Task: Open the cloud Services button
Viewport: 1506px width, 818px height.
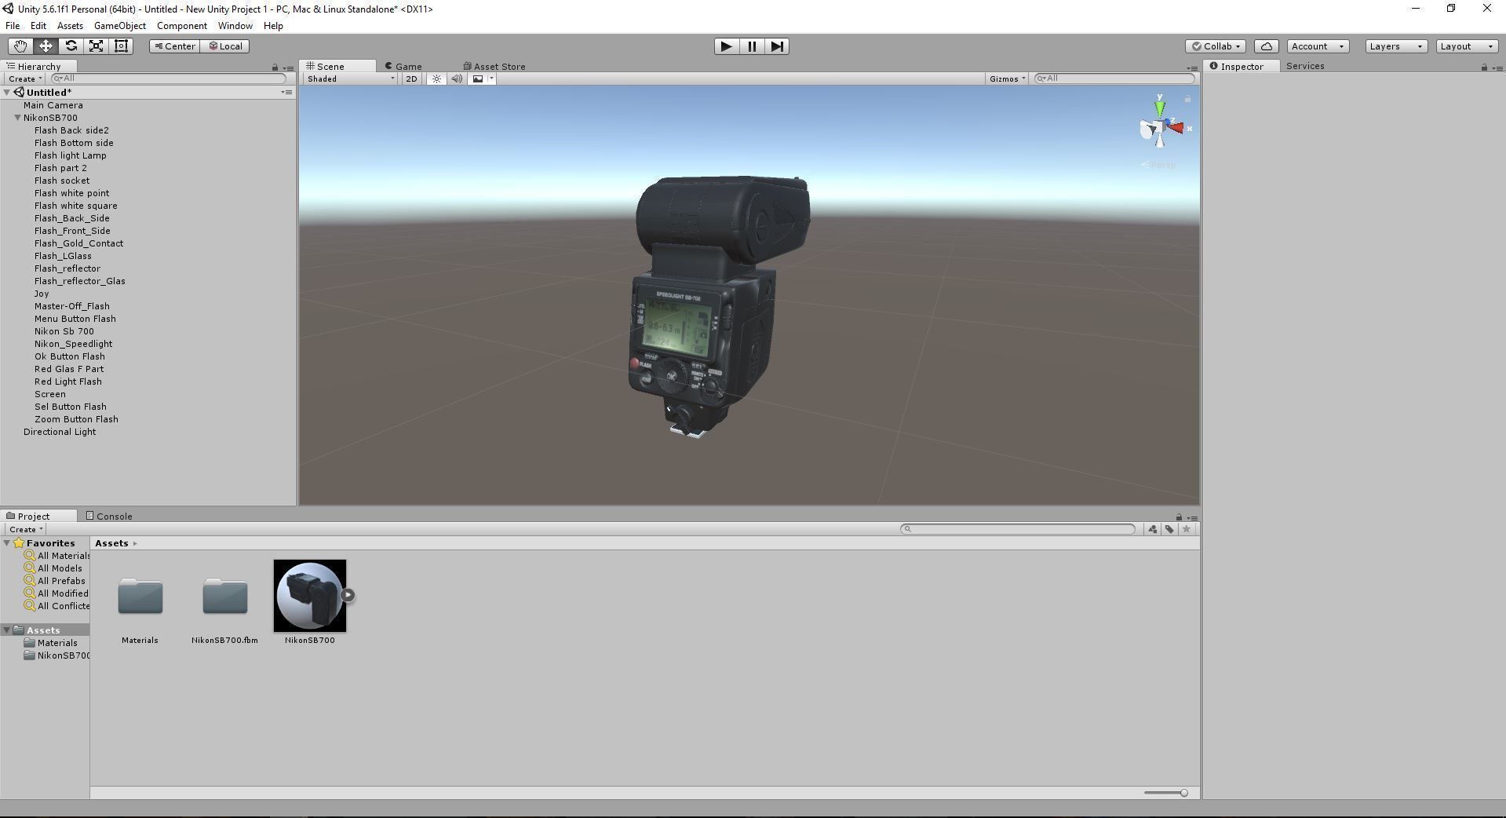Action: [x=1266, y=46]
